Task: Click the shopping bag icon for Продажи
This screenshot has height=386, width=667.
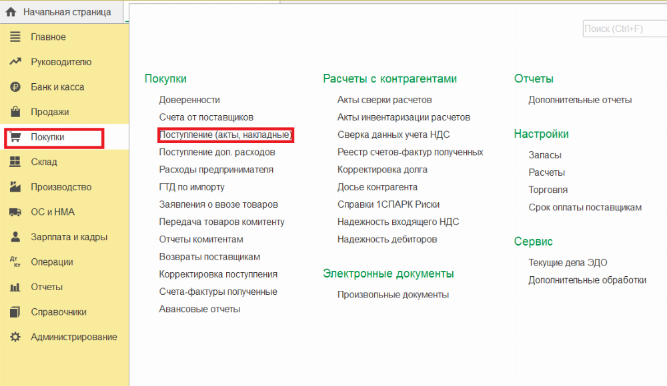Action: pos(15,112)
